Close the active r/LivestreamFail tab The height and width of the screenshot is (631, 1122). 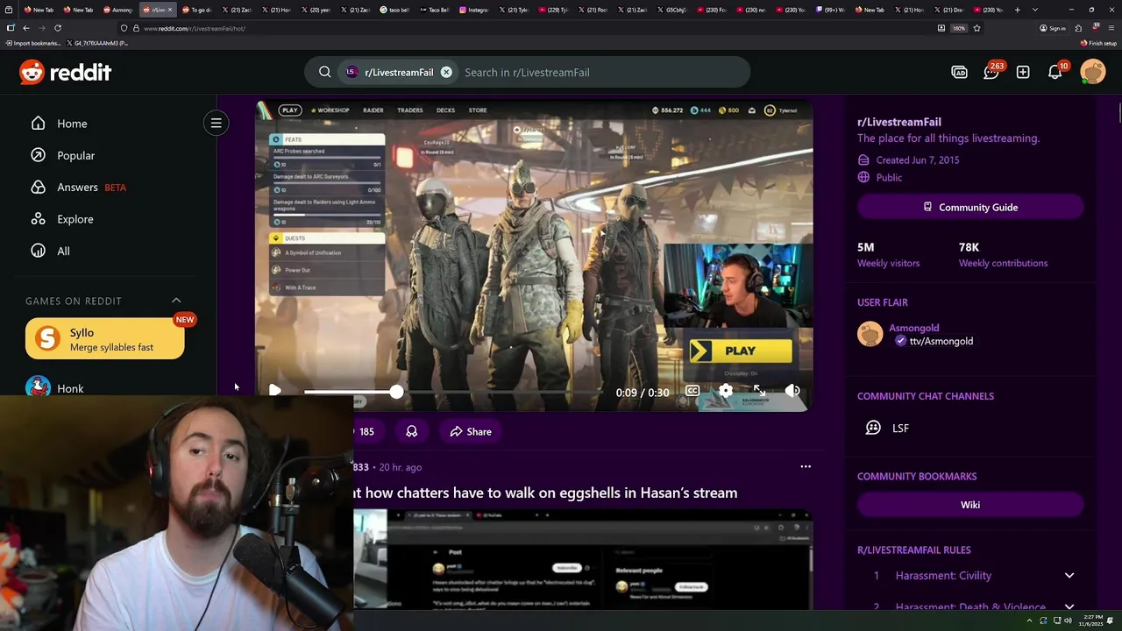tap(169, 10)
